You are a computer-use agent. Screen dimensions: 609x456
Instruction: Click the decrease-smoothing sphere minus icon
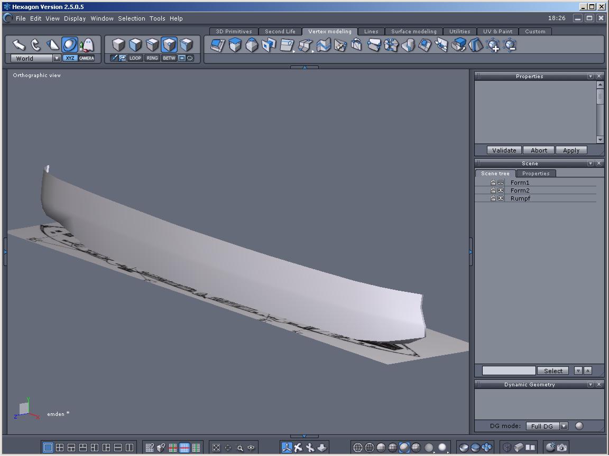click(x=510, y=45)
